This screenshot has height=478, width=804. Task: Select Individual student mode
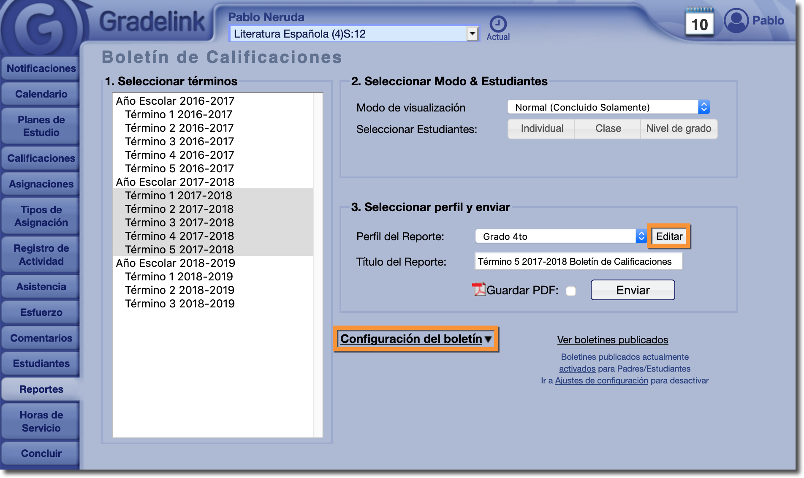point(542,129)
